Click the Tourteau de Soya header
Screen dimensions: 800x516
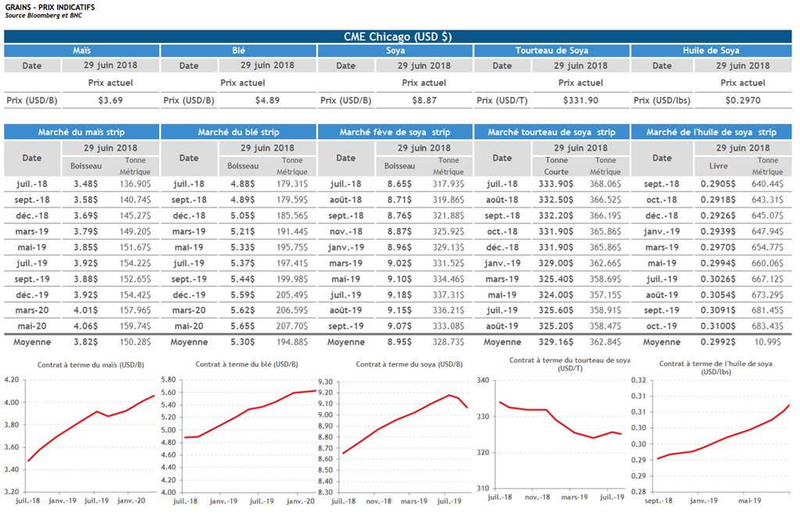552,51
